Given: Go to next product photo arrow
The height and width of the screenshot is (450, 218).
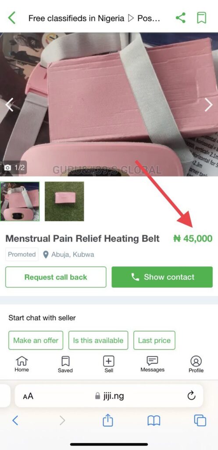Looking at the screenshot, I should [x=208, y=105].
